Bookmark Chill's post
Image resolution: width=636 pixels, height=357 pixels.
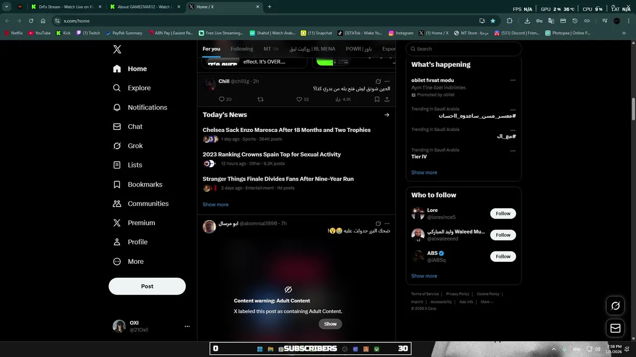click(377, 99)
